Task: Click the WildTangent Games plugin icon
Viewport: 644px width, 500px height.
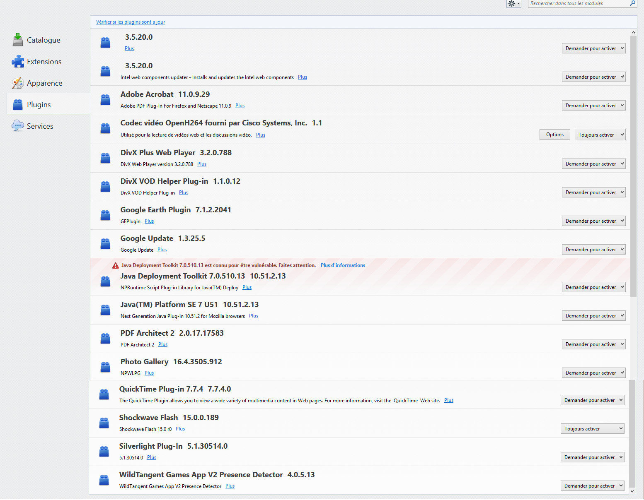Action: (x=104, y=480)
